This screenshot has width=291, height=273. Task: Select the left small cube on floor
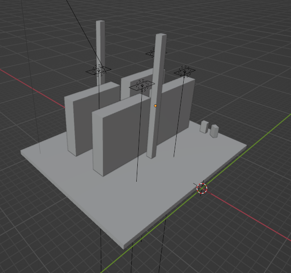(x=204, y=127)
